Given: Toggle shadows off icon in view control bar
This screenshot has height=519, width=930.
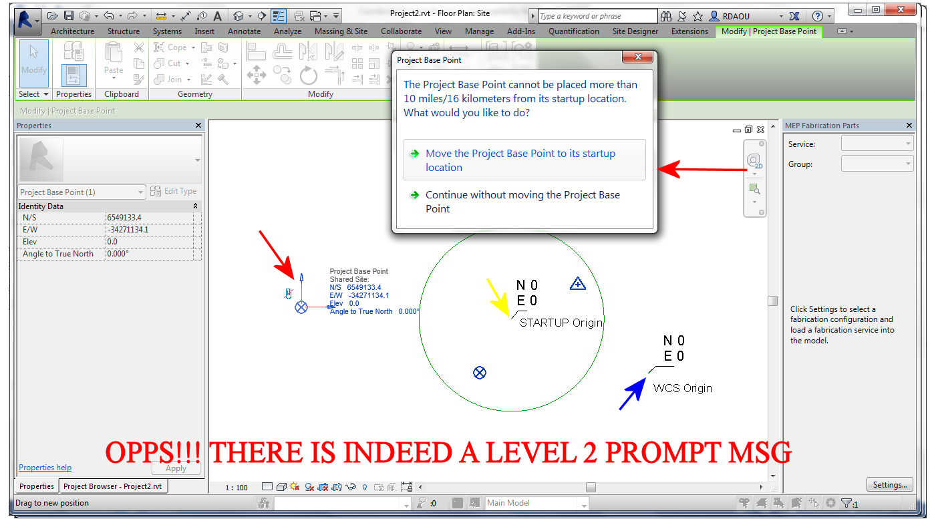Looking at the screenshot, I should click(293, 487).
